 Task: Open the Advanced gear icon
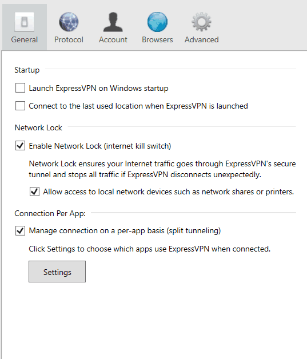201,22
